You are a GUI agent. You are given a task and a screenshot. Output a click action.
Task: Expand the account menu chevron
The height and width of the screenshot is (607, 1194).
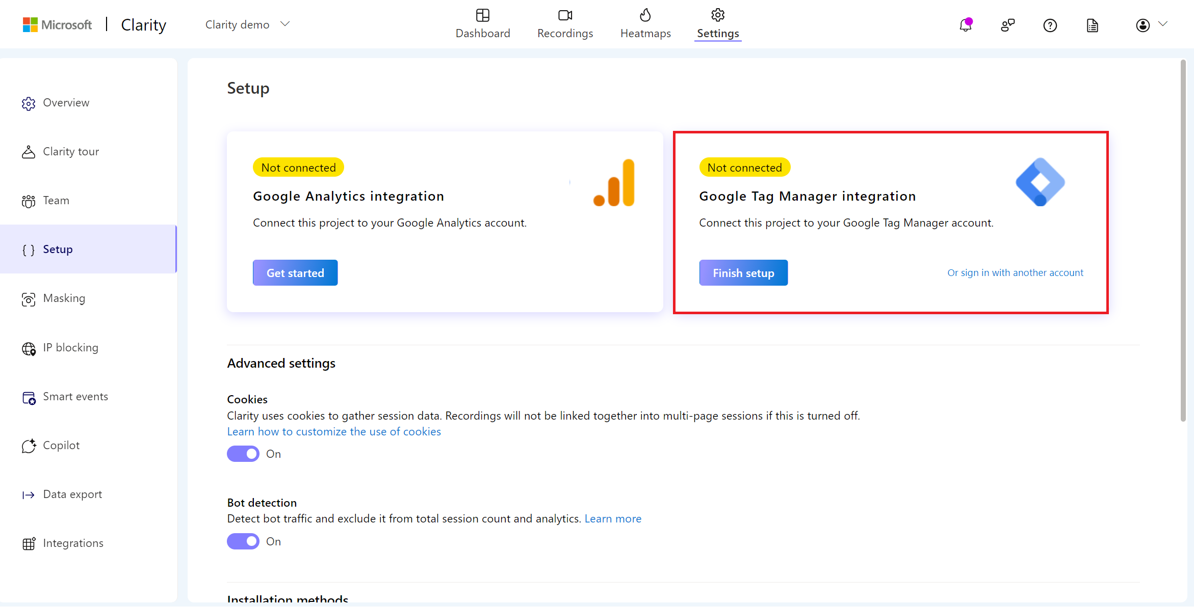tap(1163, 24)
